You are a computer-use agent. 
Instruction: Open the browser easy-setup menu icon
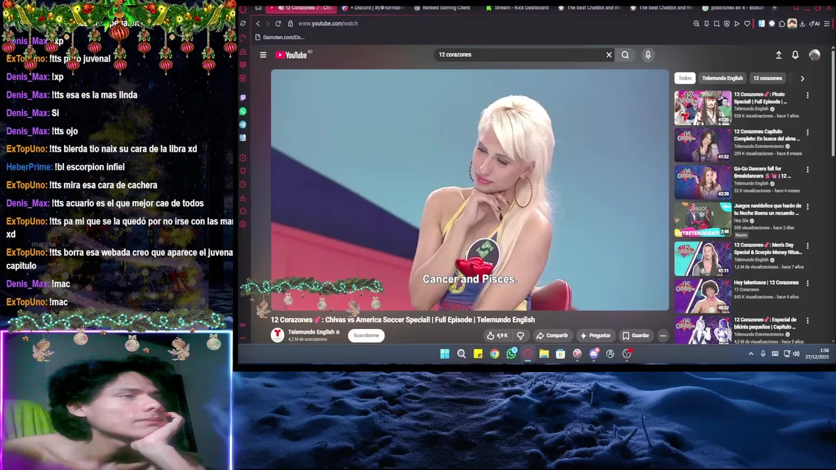point(826,23)
